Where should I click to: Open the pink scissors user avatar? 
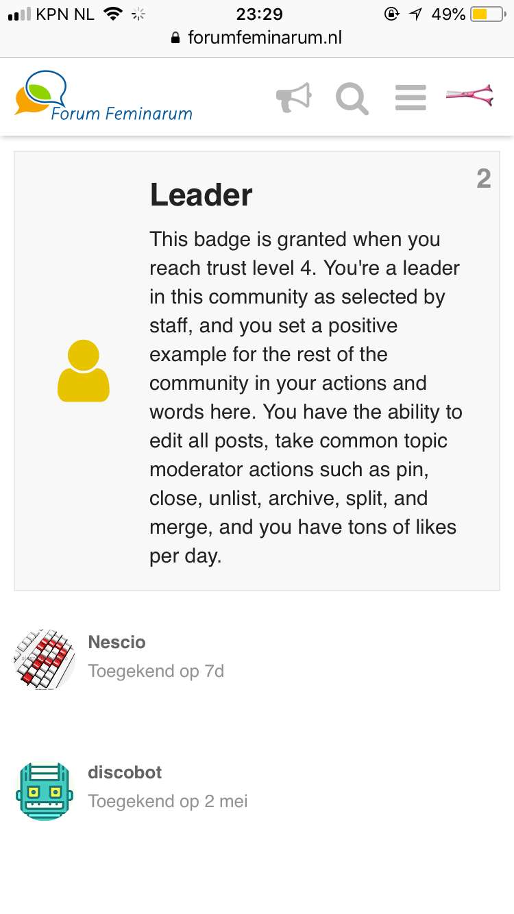[469, 96]
